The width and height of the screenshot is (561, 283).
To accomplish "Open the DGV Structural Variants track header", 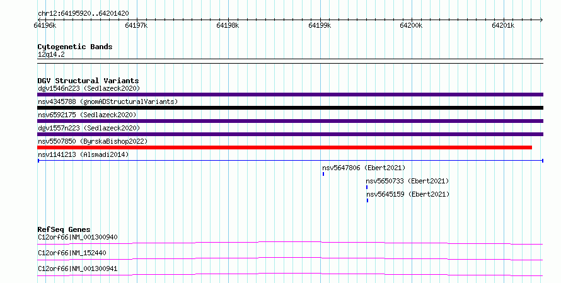I will [x=88, y=81].
